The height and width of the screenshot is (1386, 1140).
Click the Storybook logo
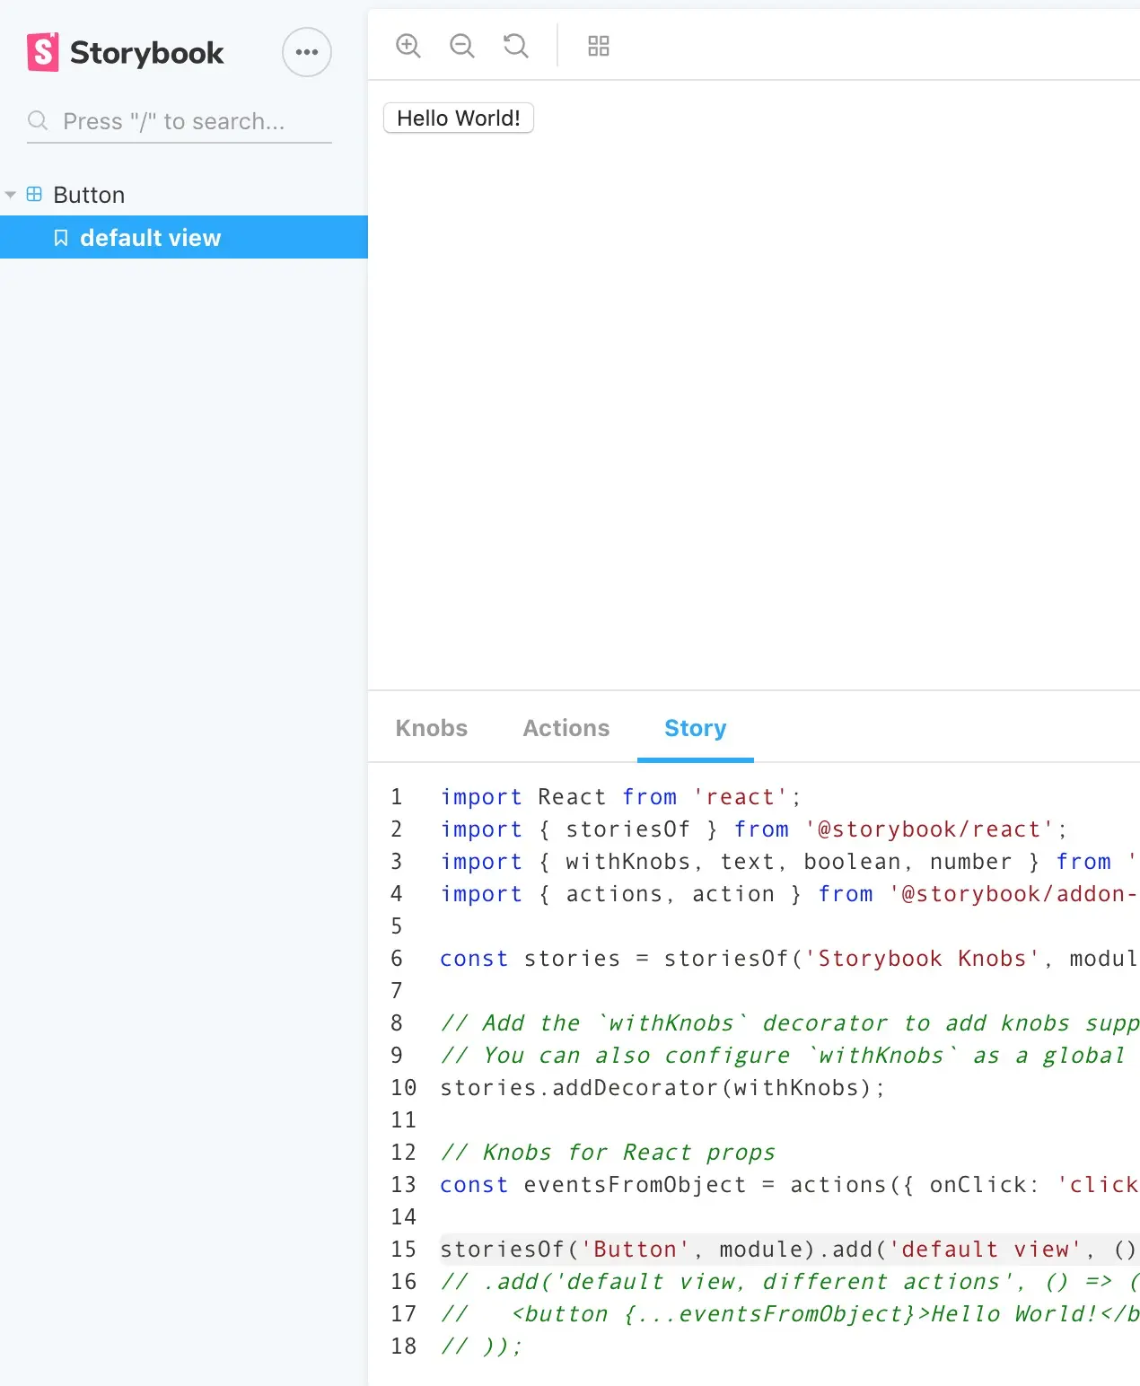click(125, 52)
